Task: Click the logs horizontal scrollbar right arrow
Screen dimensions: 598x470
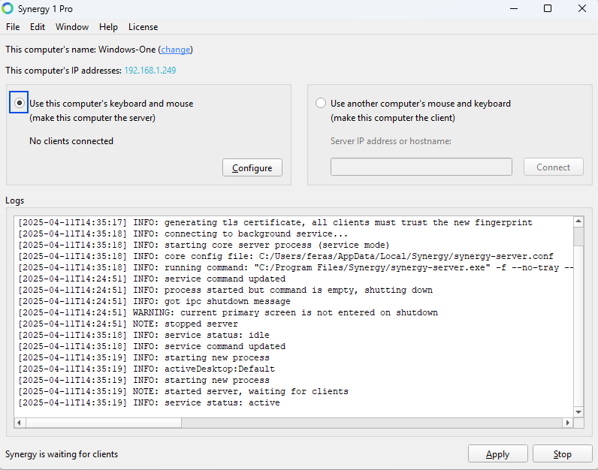Action: (567, 424)
